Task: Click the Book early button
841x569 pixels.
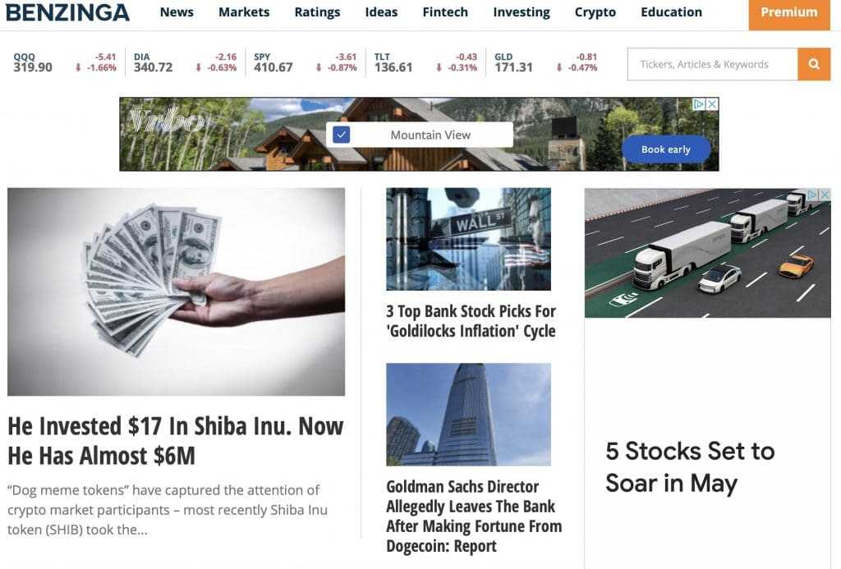Action: [x=665, y=149]
